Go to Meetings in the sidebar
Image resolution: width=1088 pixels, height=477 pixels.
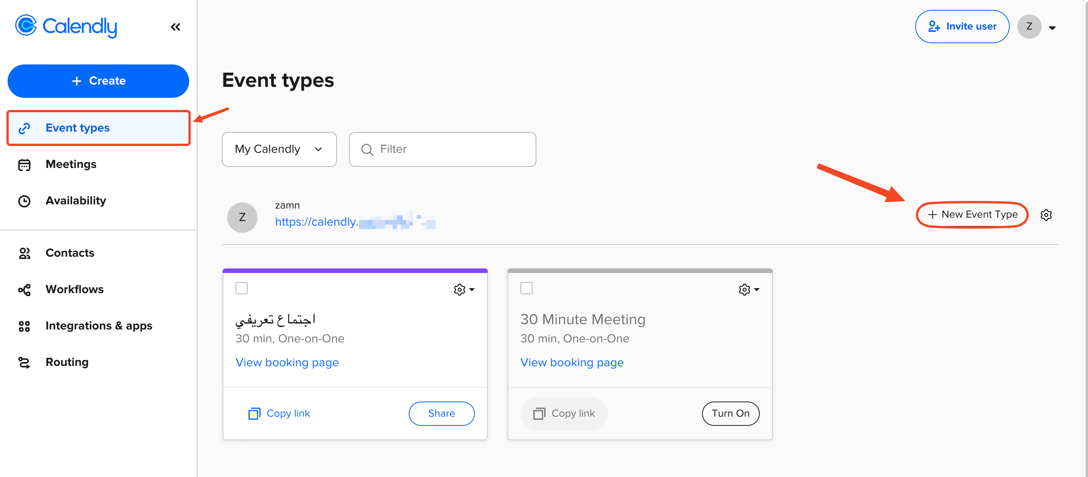click(71, 164)
